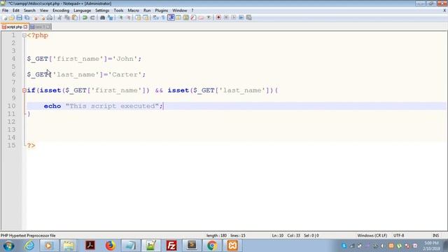Toggle Word wrap in the toolbar
The height and width of the screenshot is (252, 448).
pyautogui.click(x=156, y=17)
